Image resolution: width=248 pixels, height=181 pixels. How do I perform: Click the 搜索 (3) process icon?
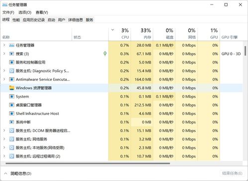[x=11, y=54]
